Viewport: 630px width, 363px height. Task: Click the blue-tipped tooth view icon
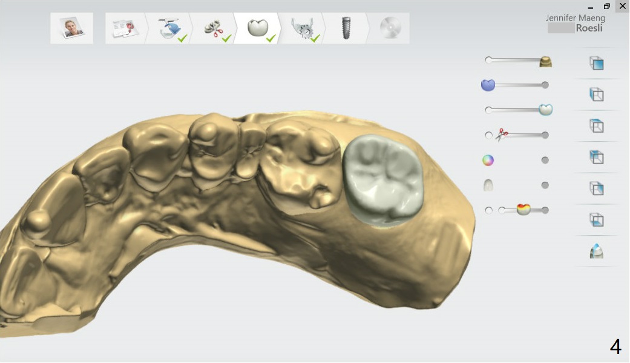[596, 251]
